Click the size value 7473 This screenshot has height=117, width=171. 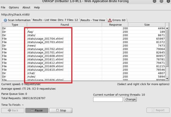161,46
